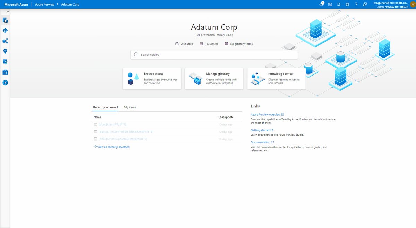Screen dimensions: 416x228
Task: Open the feedback person icon in header
Action: 365,5
